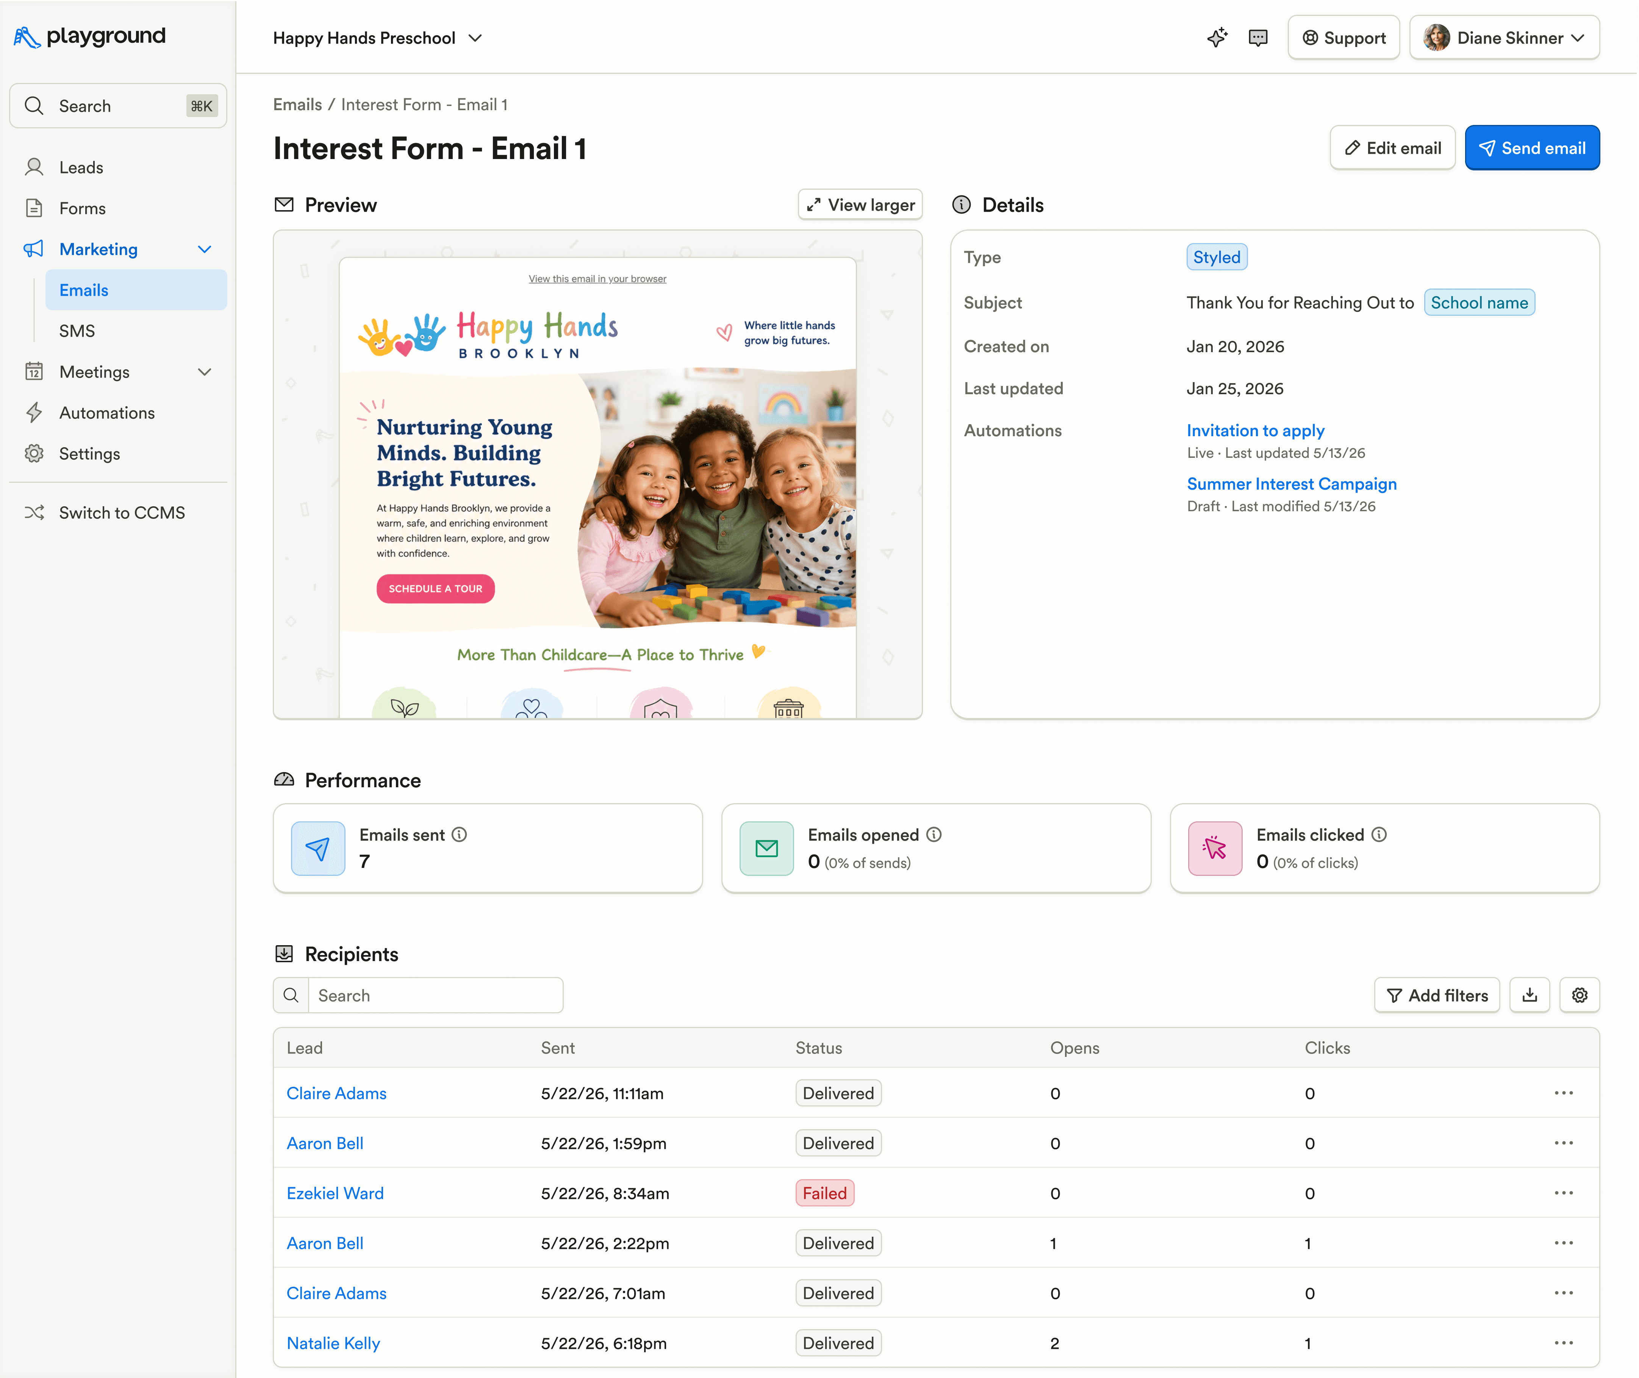Open more options for Claire Adams 11:11am row

click(1563, 1093)
